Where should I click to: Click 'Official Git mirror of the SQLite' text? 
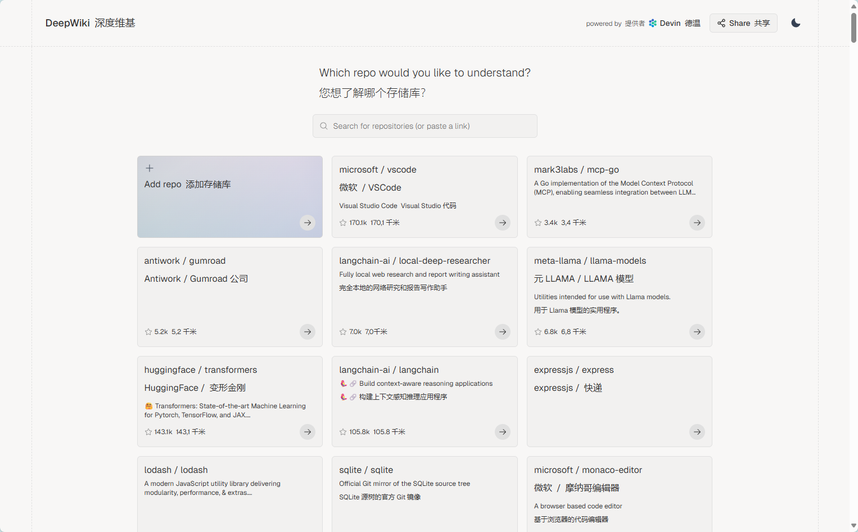click(x=405, y=484)
